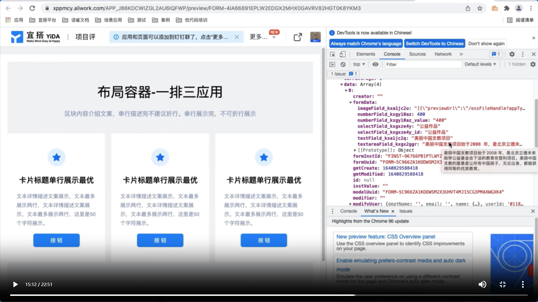
Task: Click the Don't show again button
Action: 486,44
